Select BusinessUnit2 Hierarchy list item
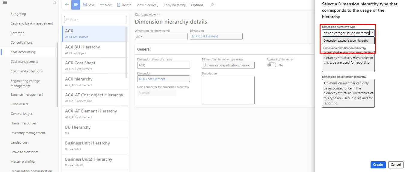 [x=95, y=162]
